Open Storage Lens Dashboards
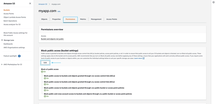 click(8, 44)
